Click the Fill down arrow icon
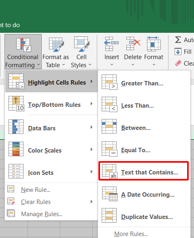This screenshot has height=238, width=194. point(178,51)
